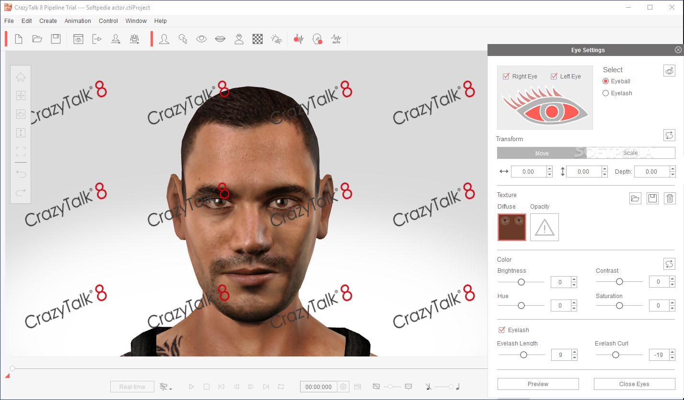
Task: Increase the Eyelash Length stepper
Action: point(574,352)
